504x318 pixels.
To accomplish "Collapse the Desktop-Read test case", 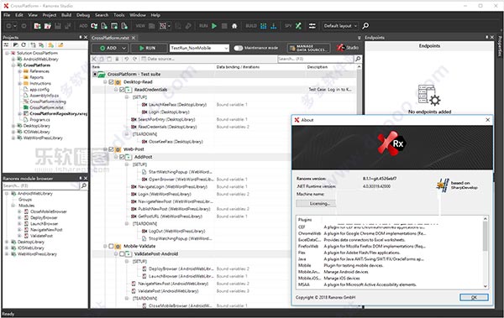I will pos(105,82).
